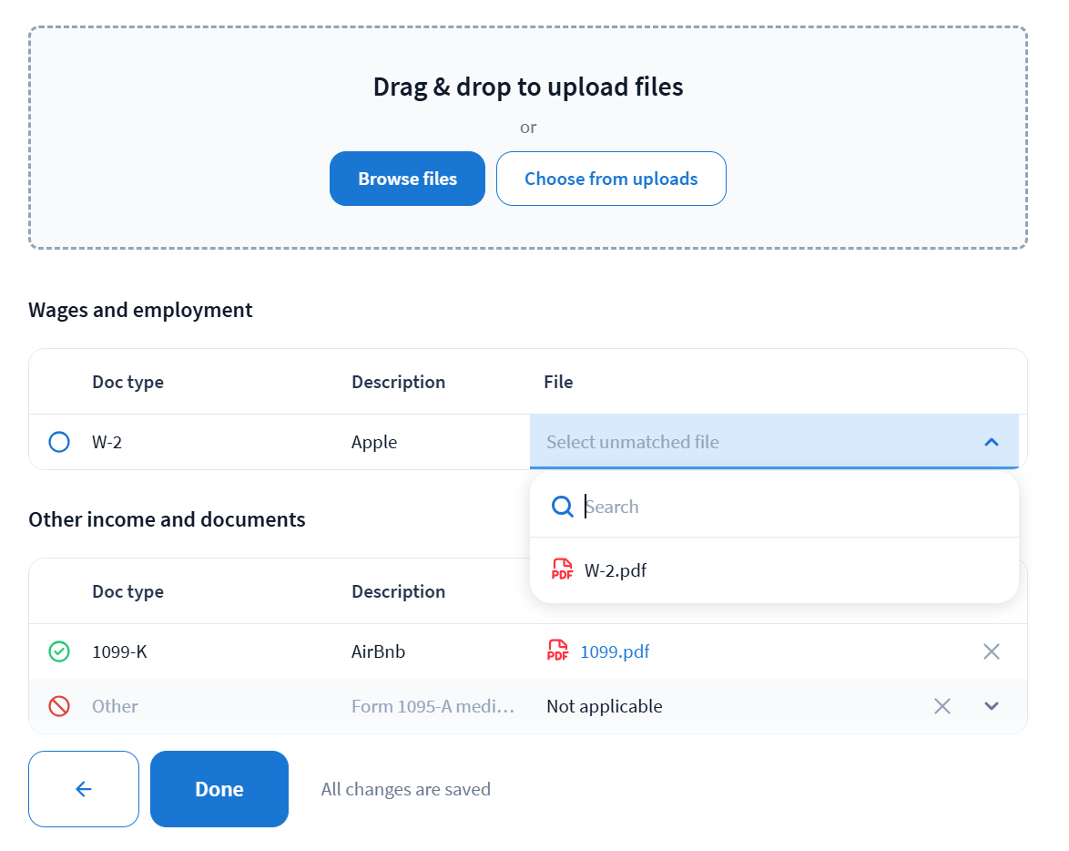
Task: Open Choose from uploads
Action: (611, 179)
